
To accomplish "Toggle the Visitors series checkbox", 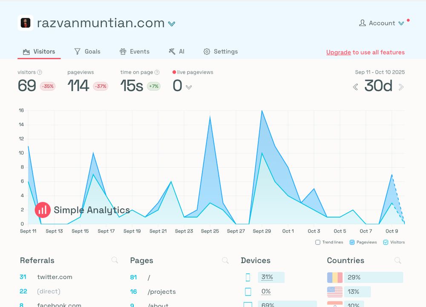I will click(386, 242).
